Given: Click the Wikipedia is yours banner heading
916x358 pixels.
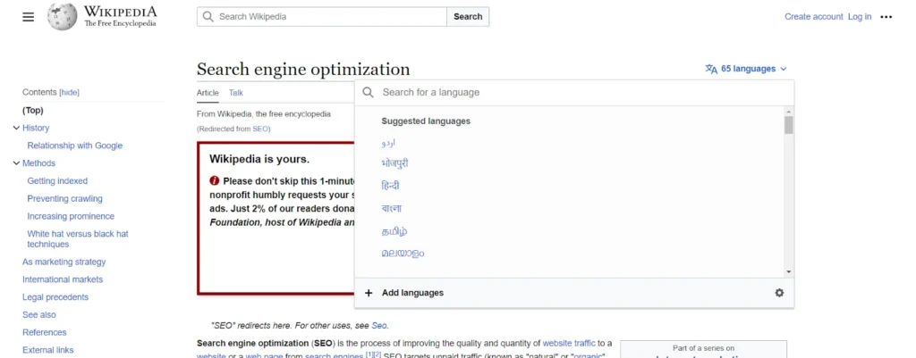Looking at the screenshot, I should tap(259, 159).
